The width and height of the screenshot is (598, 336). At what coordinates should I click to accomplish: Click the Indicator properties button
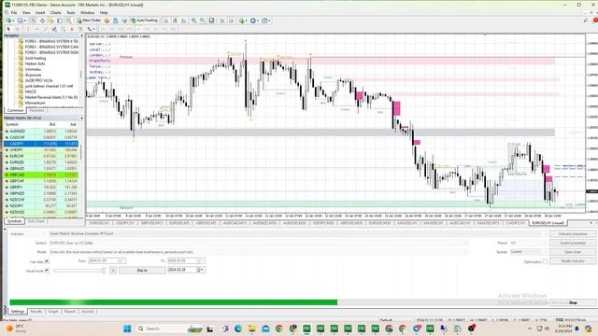(573, 234)
